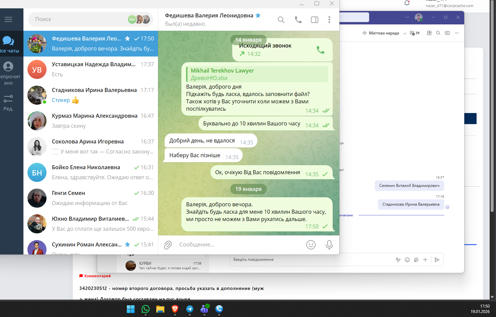
Task: Click the avatar of Курмаз Марина
Action: pos(37,121)
